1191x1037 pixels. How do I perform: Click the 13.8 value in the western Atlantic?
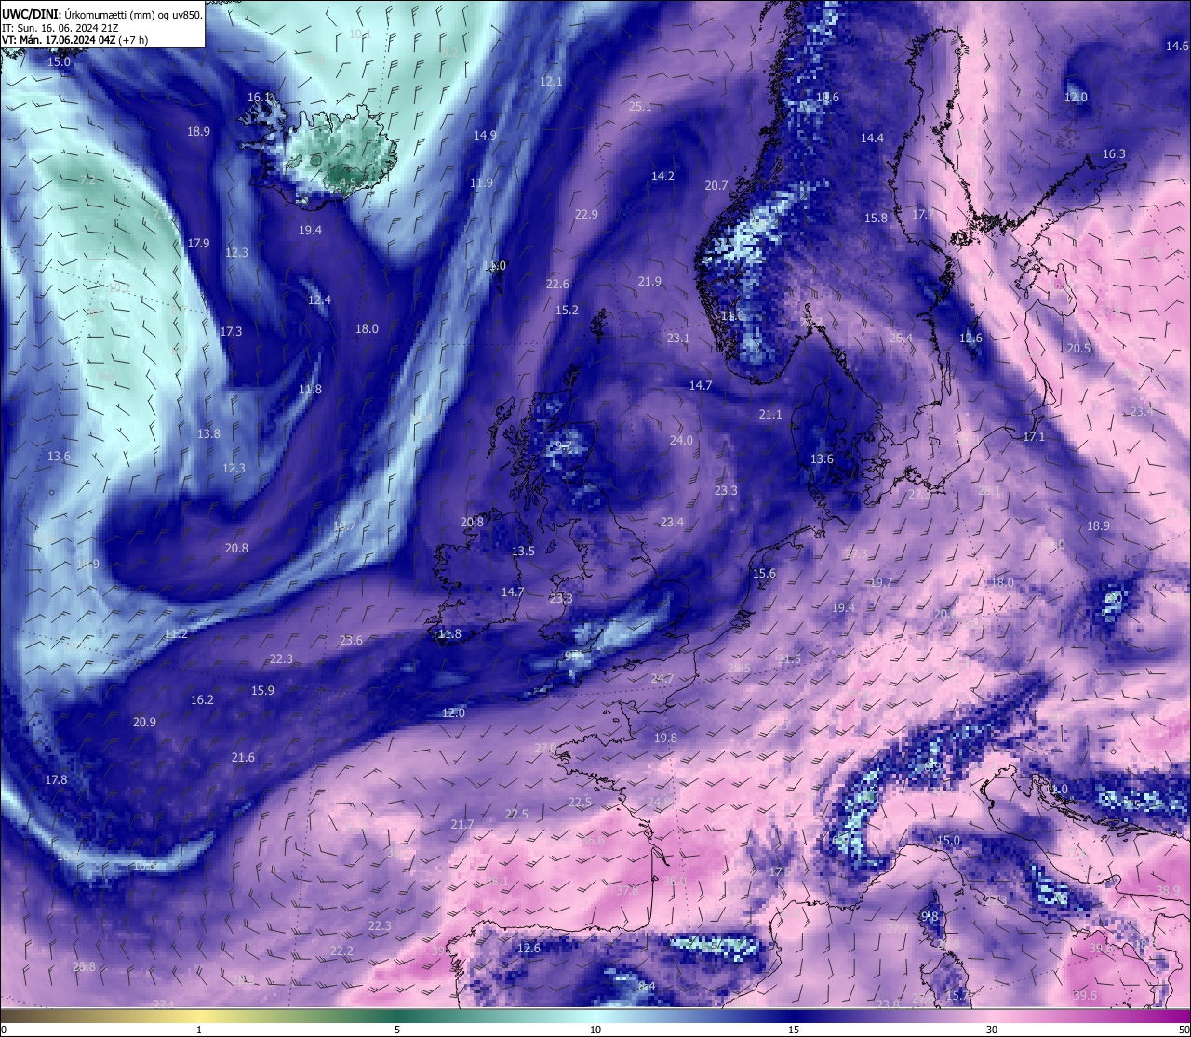(208, 434)
